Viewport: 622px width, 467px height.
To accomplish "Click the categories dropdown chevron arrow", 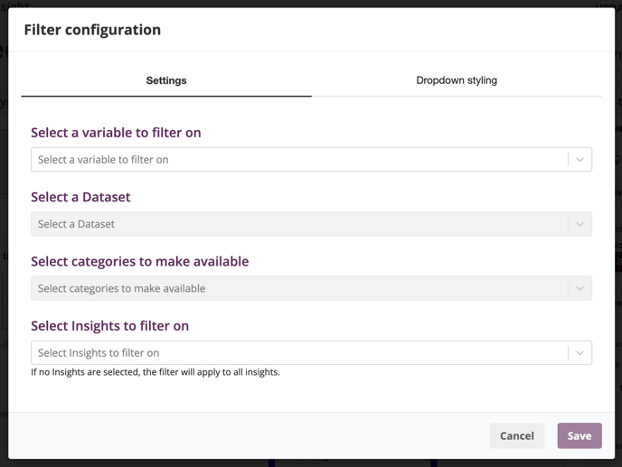I will [x=580, y=289].
